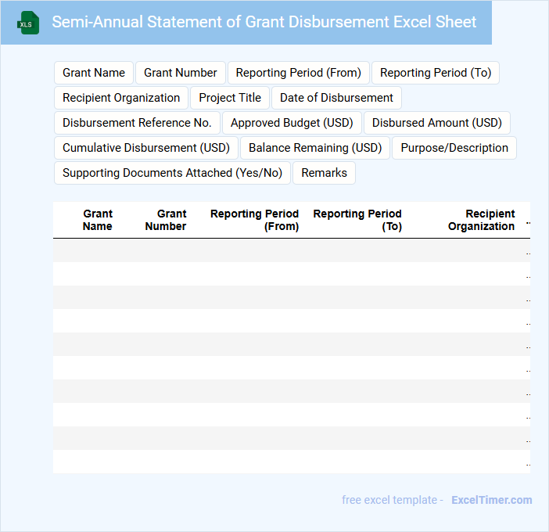Select the Grant Name tag
Viewport: 549px width, 532px height.
(94, 73)
